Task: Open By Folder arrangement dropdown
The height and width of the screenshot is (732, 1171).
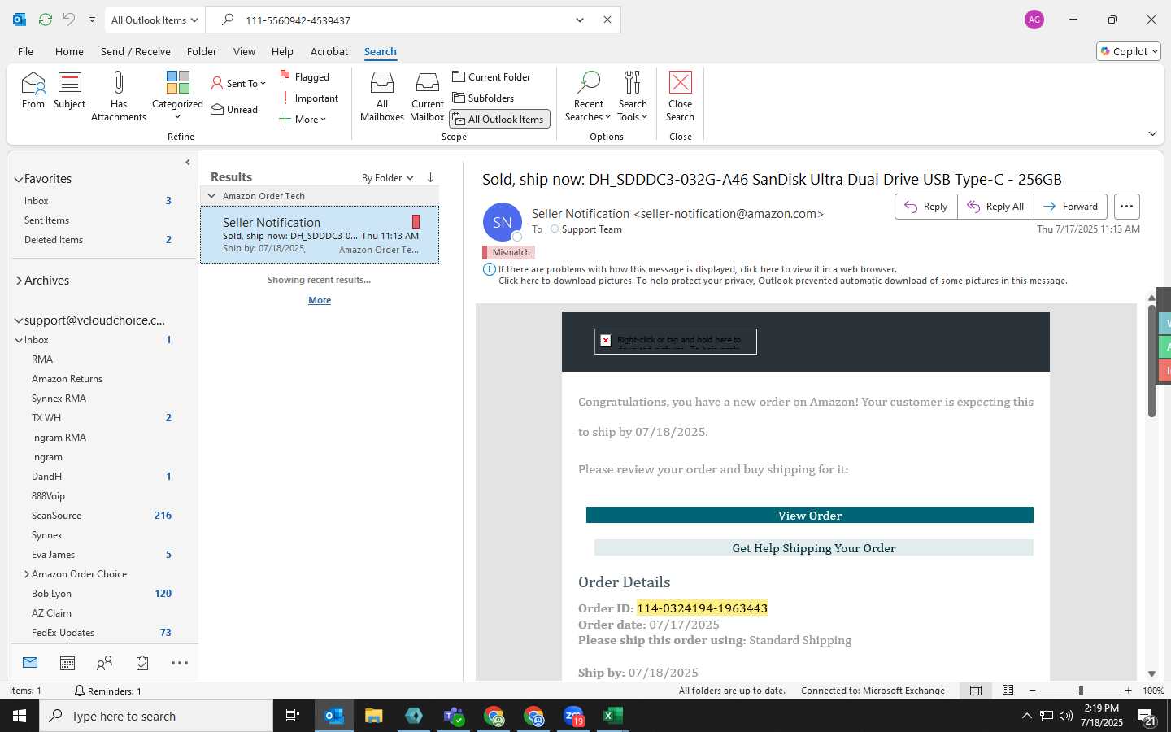Action: coord(388,177)
